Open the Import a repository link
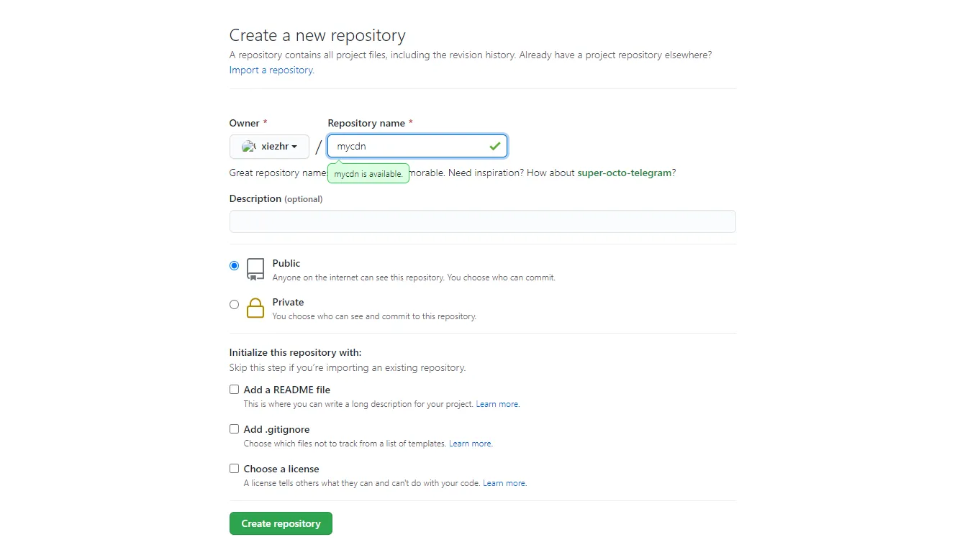970x555 pixels. tap(271, 70)
